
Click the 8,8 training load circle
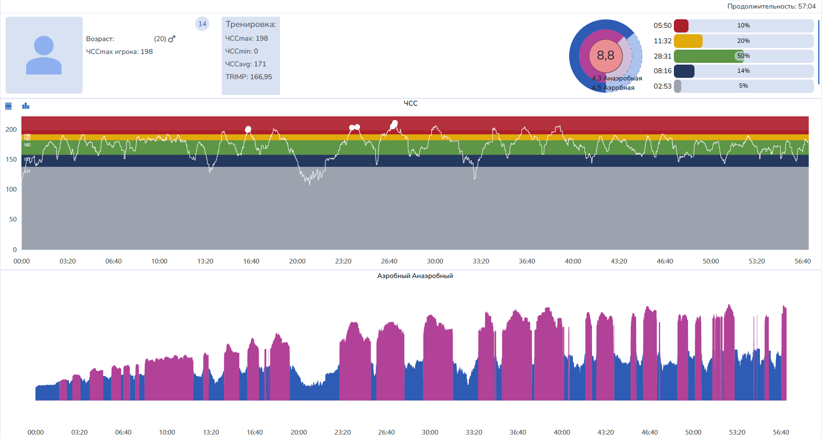[605, 56]
